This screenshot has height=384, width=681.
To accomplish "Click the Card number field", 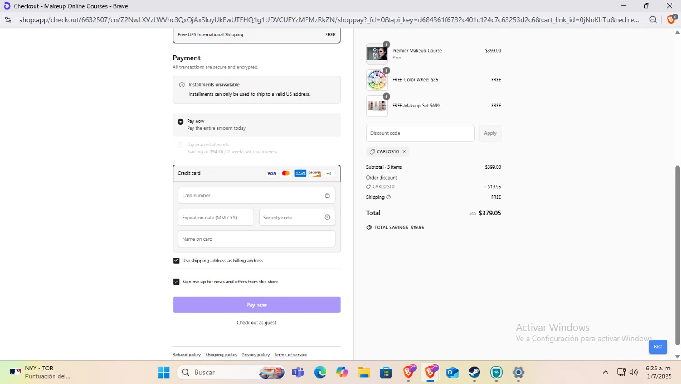I will (257, 195).
